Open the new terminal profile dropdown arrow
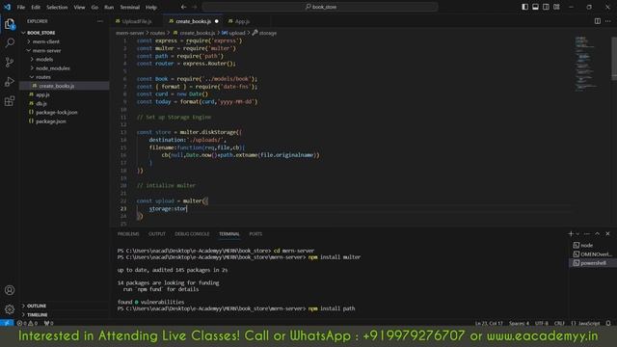617x347 pixels. pos(577,233)
